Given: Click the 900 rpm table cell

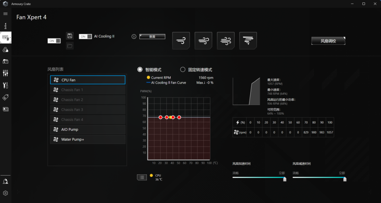Looking at the screenshot, I should coord(314,132).
